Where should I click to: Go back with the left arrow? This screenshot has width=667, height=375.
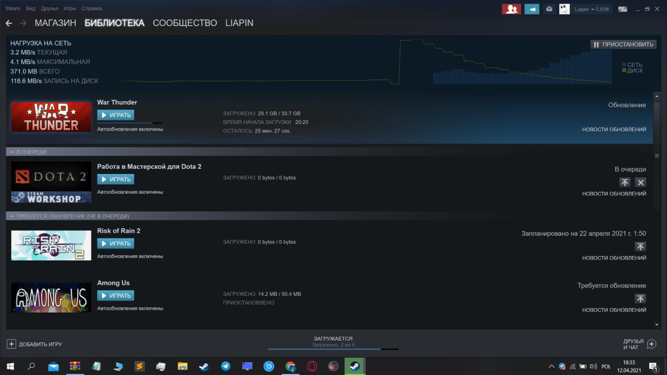coord(8,23)
